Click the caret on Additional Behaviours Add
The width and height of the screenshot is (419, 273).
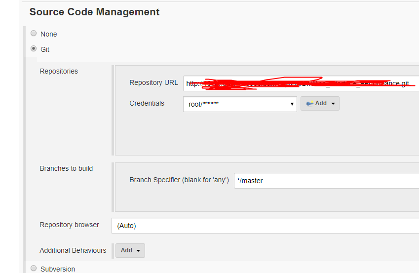[138, 251]
